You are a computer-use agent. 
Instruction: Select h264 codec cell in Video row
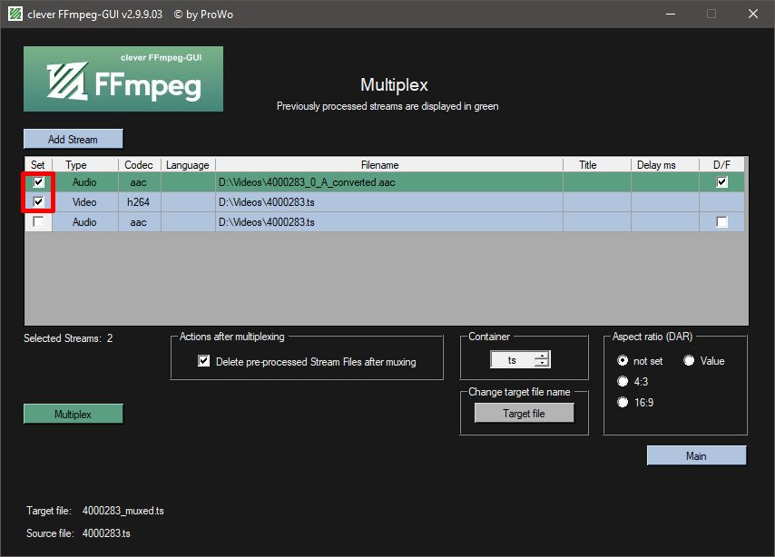pyautogui.click(x=140, y=201)
